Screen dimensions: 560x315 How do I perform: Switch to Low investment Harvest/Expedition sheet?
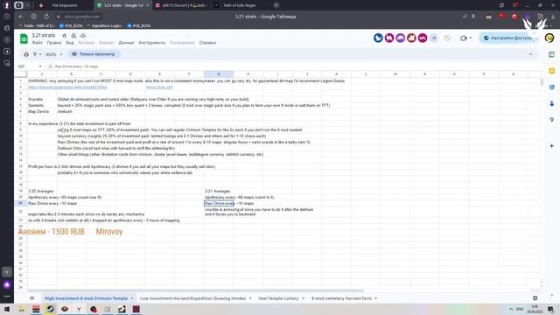pos(192,298)
